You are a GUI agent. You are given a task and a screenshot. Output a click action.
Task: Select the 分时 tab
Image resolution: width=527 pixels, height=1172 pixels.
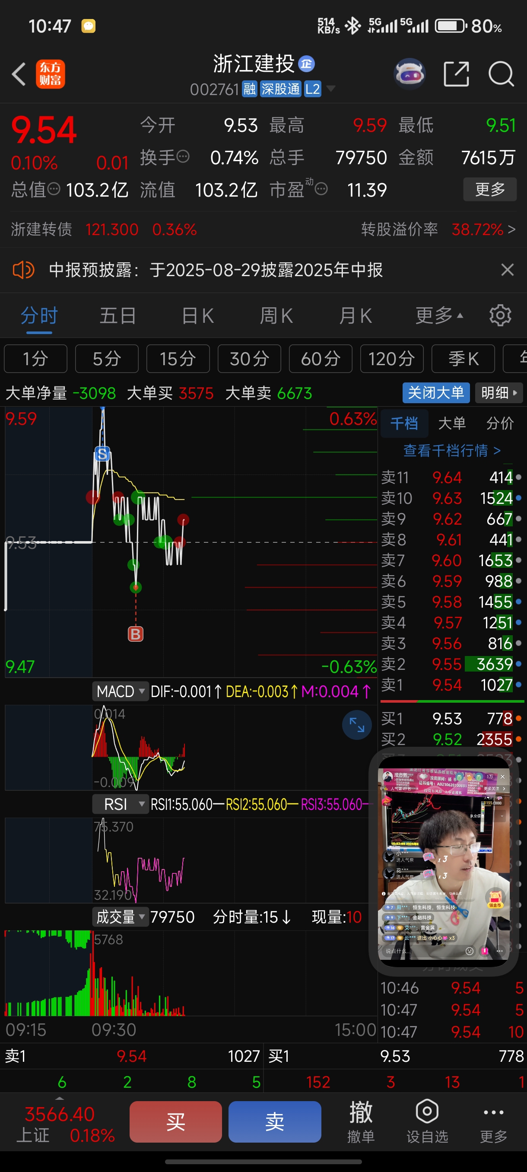click(39, 315)
